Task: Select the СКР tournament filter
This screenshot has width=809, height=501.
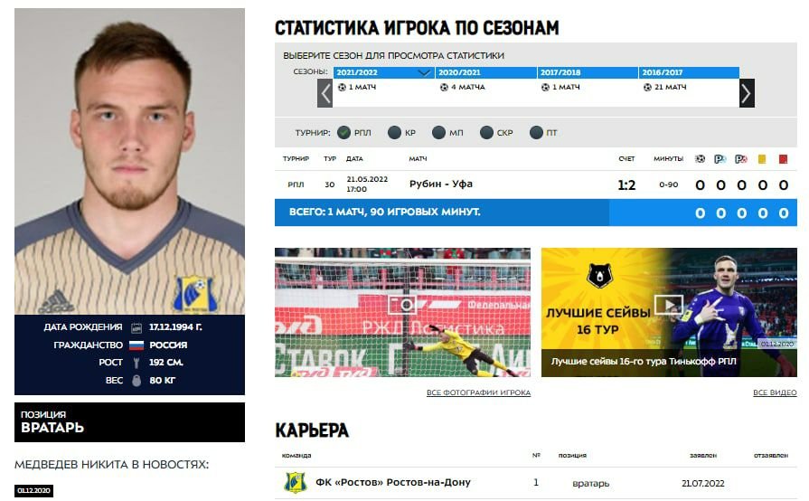Action: 486,133
